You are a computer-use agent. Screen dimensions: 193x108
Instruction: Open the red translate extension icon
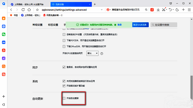[x=152, y=10]
